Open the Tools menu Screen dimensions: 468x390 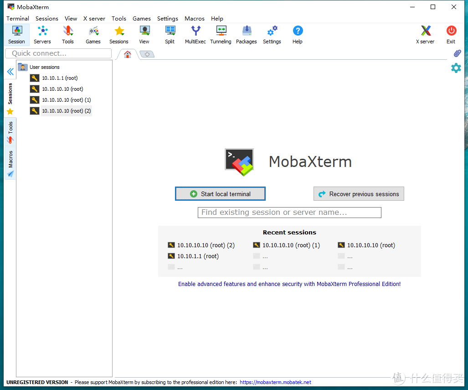click(x=119, y=19)
